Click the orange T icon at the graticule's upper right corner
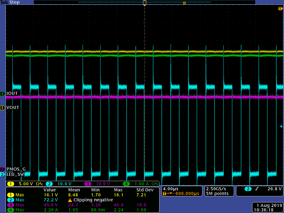This screenshot has width=284, height=213. pyautogui.click(x=280, y=9)
